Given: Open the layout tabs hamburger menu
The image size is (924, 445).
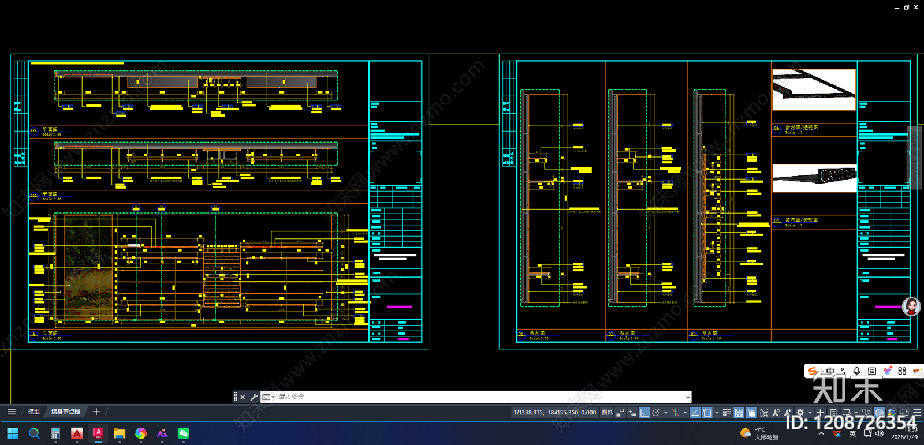Looking at the screenshot, I should pos(12,412).
